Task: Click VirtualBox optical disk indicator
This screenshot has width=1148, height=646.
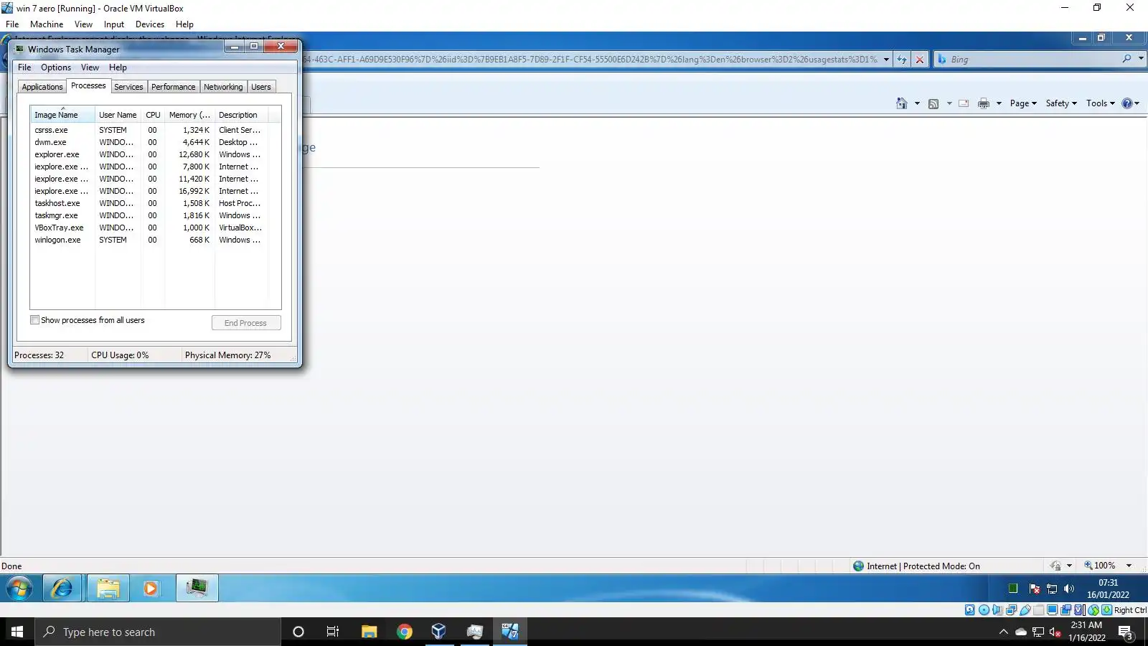Action: tap(984, 610)
